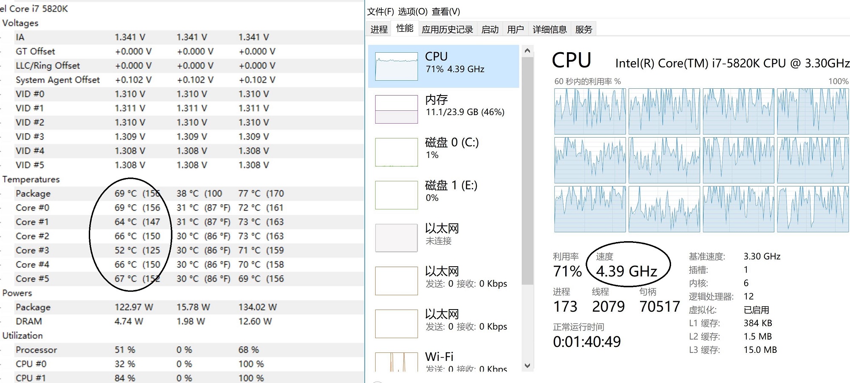Select the CPU 71% 4.39 GHz sidebar item
The height and width of the screenshot is (383, 850).
click(443, 66)
